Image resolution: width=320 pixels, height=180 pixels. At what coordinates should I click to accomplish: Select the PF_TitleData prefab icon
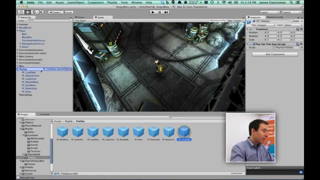[184, 132]
